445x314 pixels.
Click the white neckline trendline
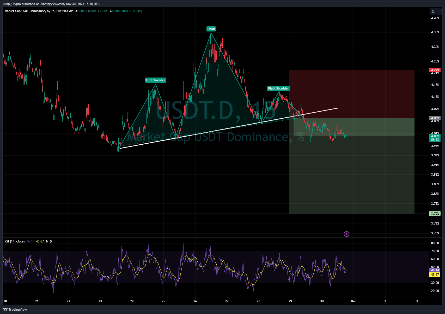(x=229, y=128)
